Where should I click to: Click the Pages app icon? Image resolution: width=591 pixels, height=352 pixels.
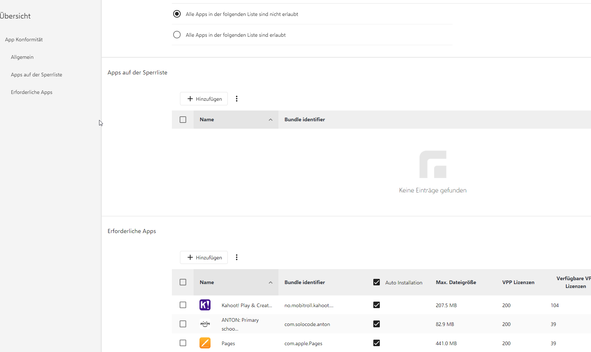[x=205, y=343]
